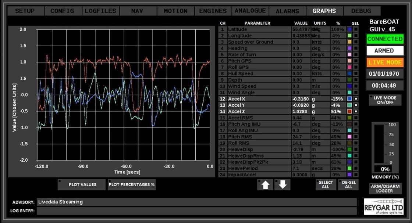This screenshot has height=223, width=412.
Task: Click the ARMED status indicator
Action: pos(385,51)
